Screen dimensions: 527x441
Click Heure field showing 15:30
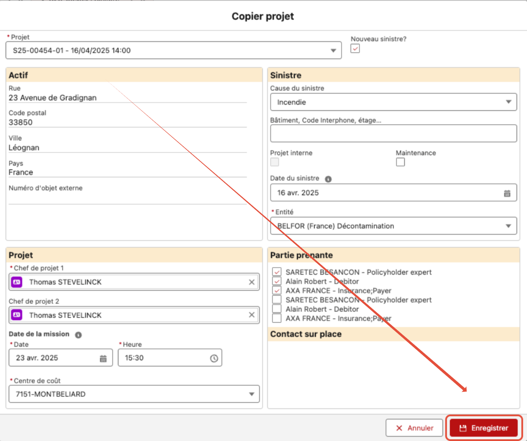[170, 358]
